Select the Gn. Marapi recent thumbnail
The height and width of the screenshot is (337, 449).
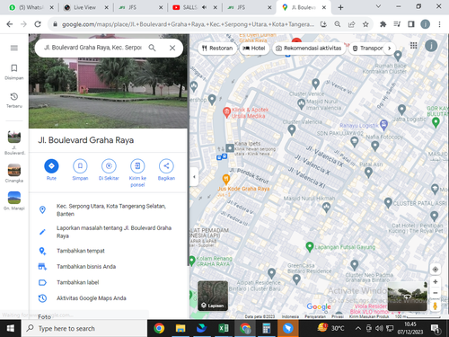click(x=14, y=200)
